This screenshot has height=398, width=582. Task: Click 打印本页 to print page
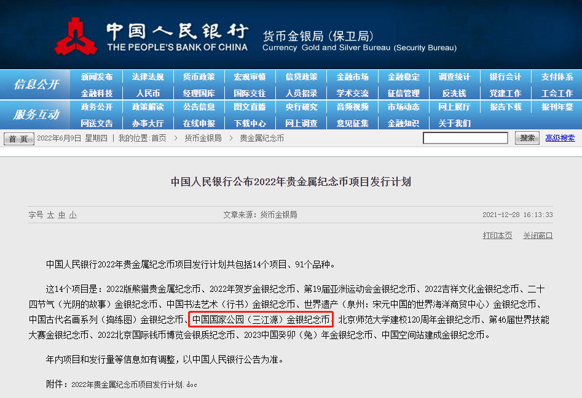497,235
